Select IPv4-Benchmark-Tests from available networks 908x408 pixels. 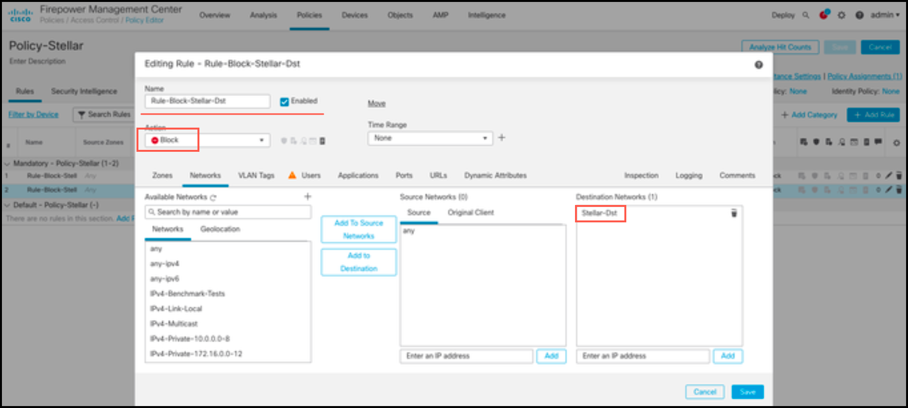pos(187,293)
